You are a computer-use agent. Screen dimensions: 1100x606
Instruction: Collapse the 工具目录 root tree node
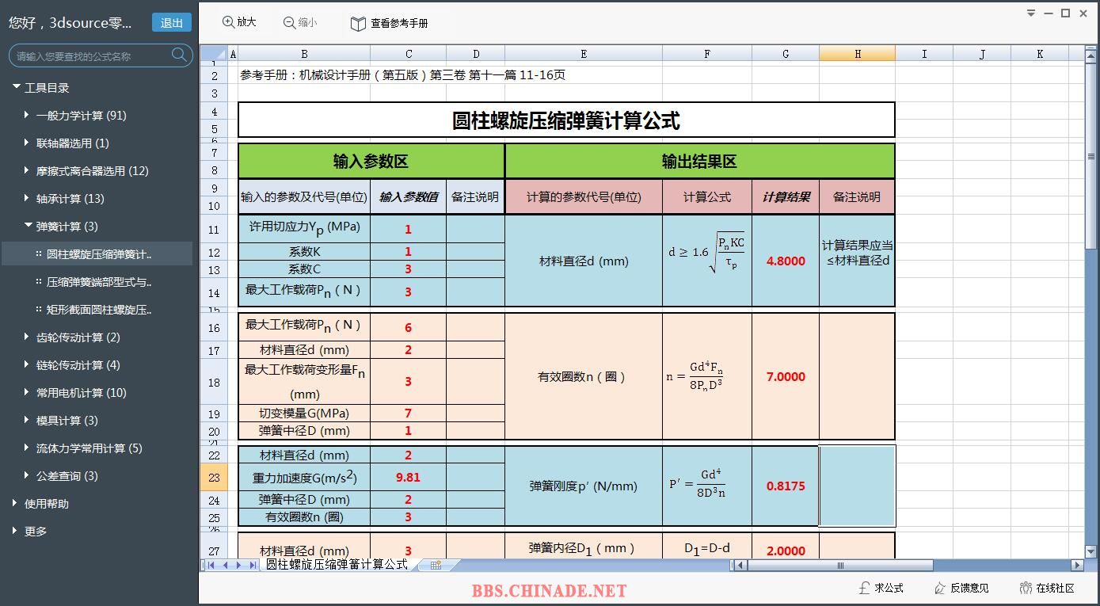17,87
